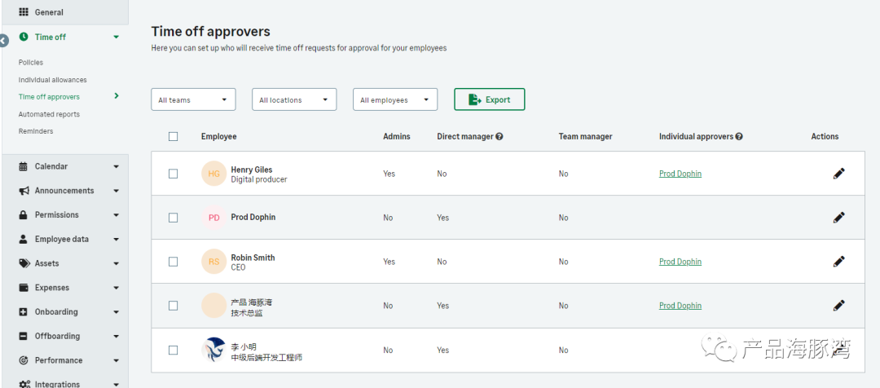Open the All locations dropdown

[x=294, y=99]
